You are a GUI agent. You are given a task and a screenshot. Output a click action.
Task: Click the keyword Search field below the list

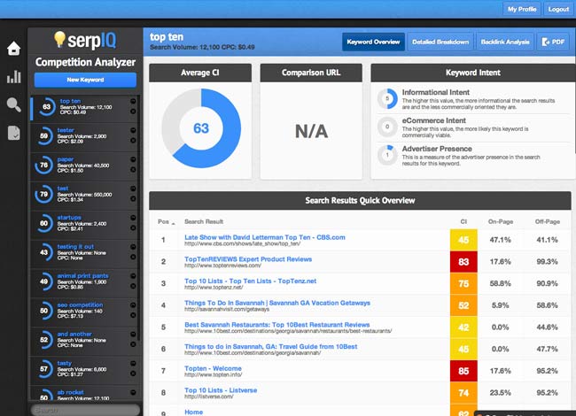pos(85,410)
